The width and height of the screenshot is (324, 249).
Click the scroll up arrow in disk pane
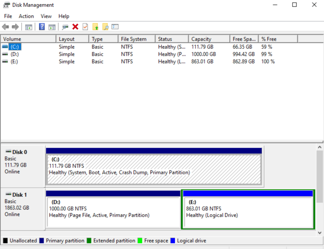pos(320,147)
